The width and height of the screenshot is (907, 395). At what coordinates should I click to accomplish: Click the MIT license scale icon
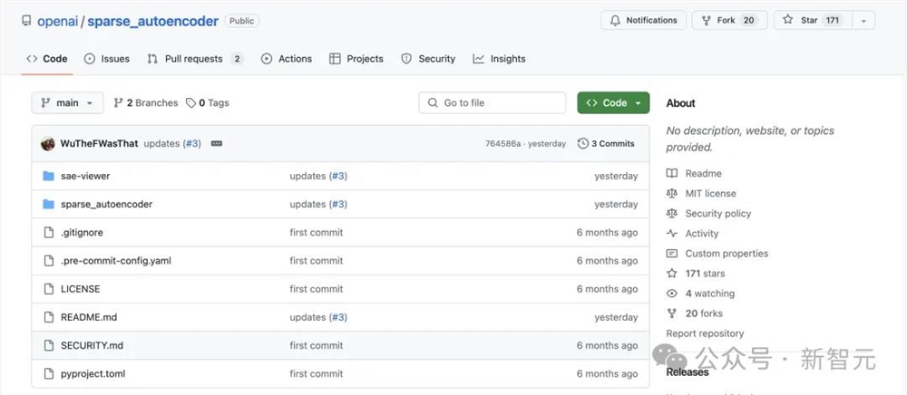pos(672,193)
